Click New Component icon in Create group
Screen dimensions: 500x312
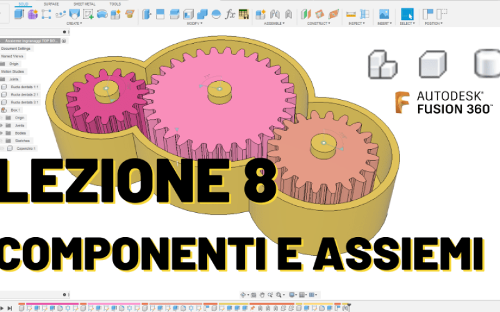pyautogui.click(x=116, y=14)
